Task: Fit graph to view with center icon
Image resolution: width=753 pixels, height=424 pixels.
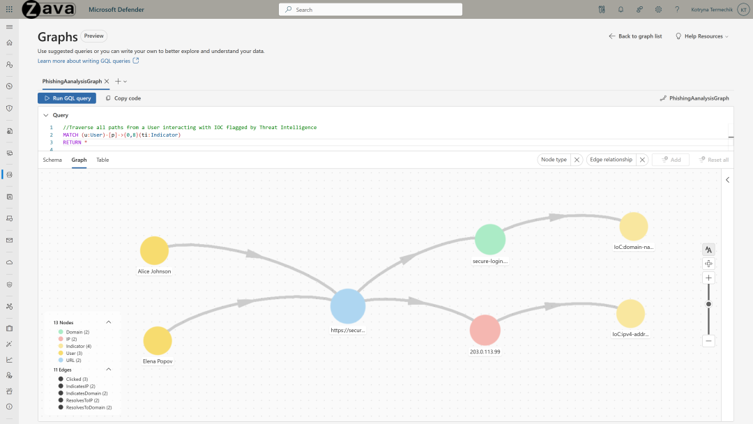Action: (708, 264)
